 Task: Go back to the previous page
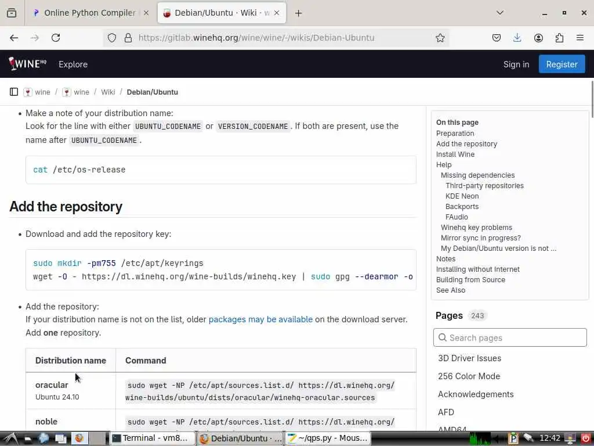(x=14, y=38)
